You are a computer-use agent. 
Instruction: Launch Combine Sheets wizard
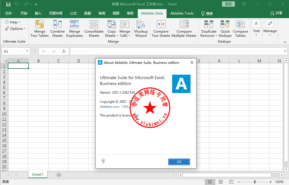tap(57, 29)
